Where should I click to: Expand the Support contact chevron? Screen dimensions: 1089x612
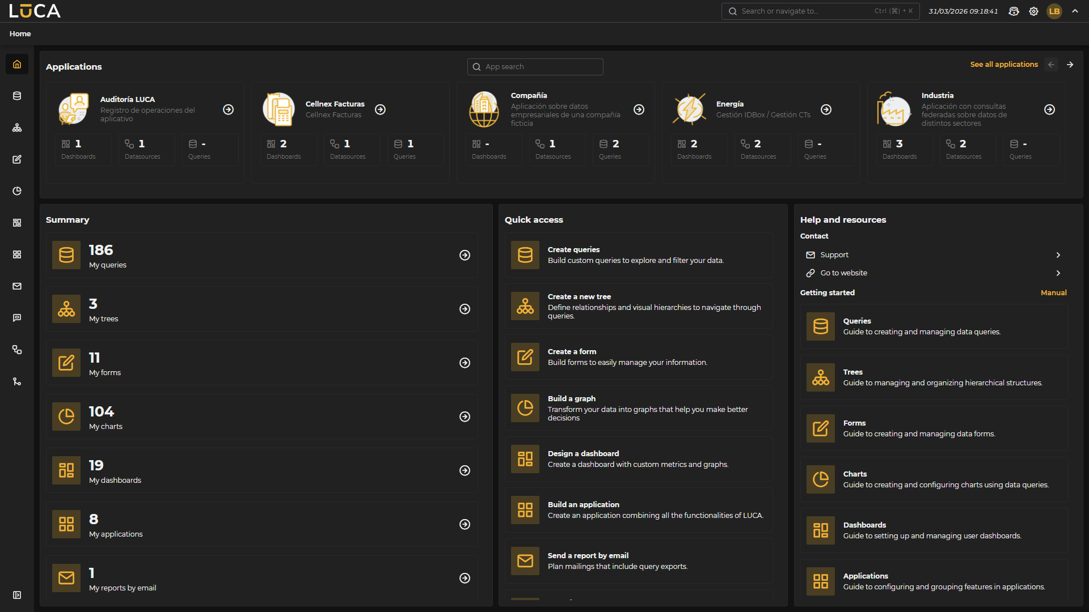1058,255
